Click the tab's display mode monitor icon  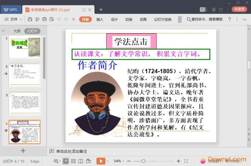click(84, 10)
